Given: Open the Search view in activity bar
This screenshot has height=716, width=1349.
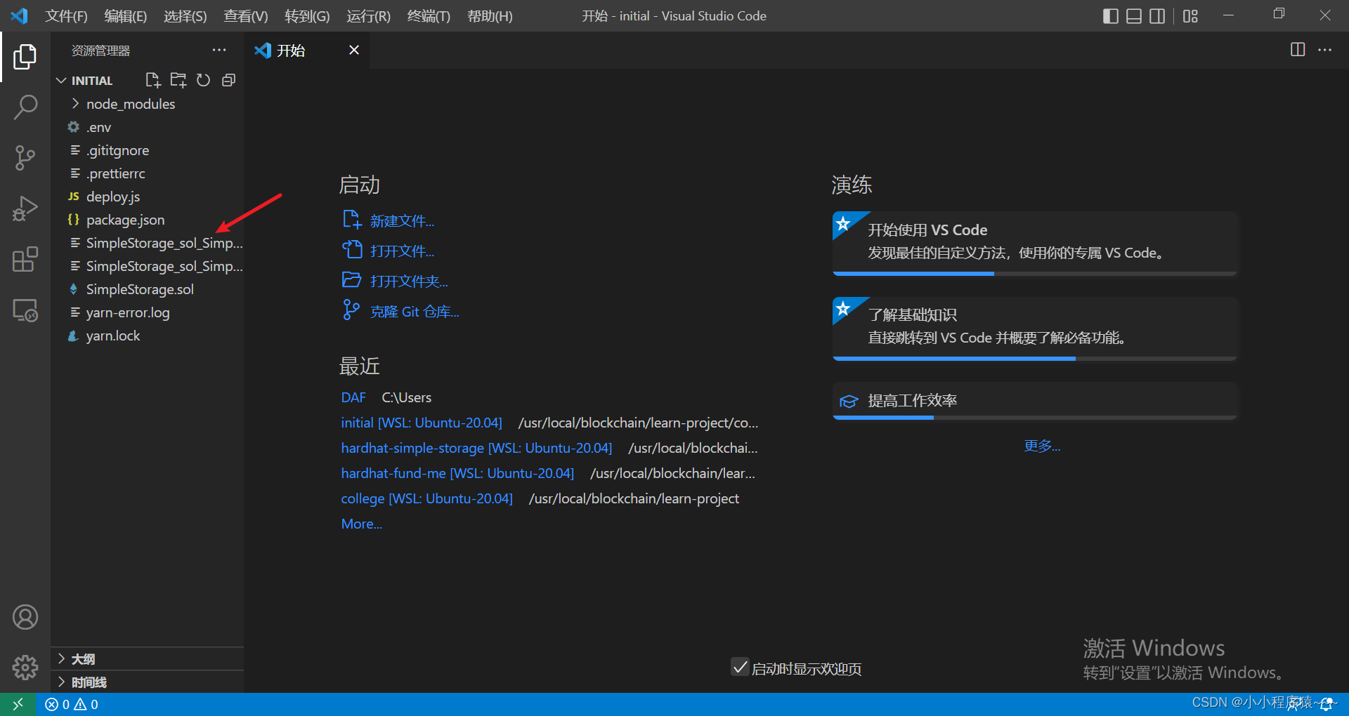Looking at the screenshot, I should [25, 107].
